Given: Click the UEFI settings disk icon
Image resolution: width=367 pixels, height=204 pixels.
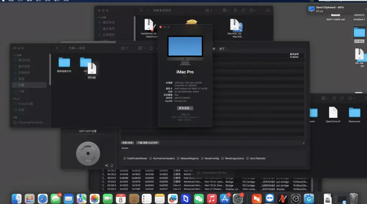Looking at the screenshot, I should tap(88, 154).
